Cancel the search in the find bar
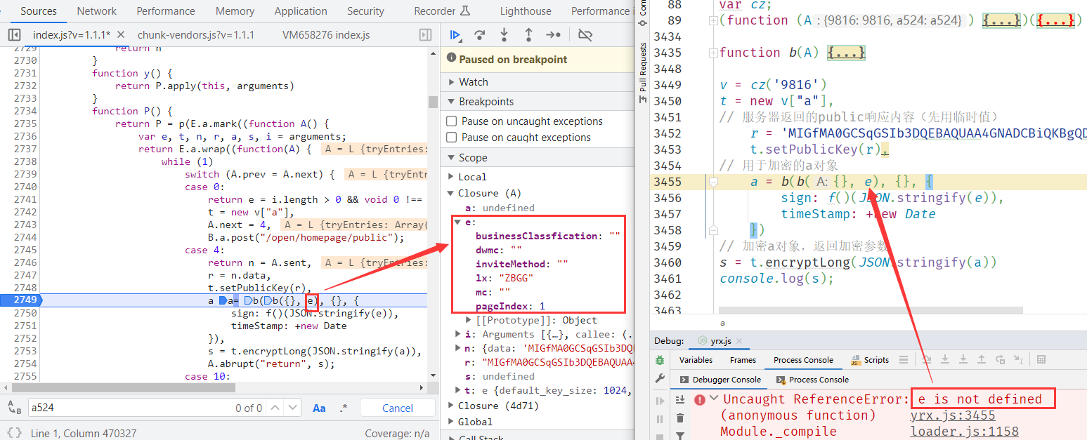 pyautogui.click(x=397, y=408)
